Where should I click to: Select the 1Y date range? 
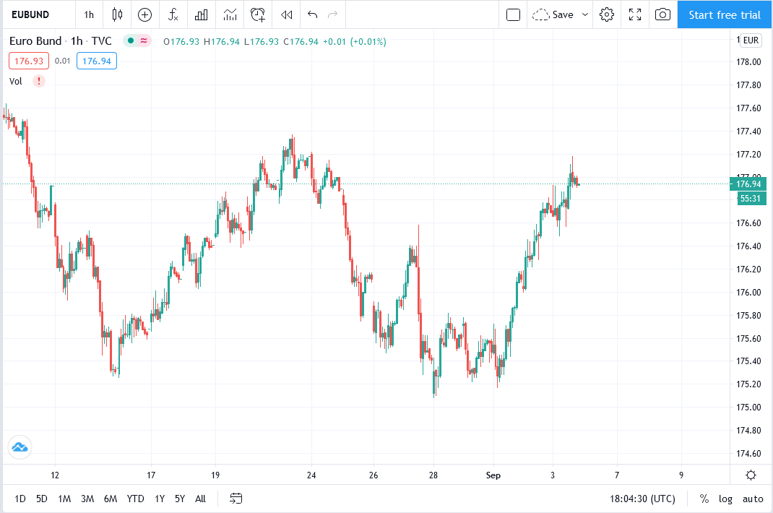point(160,499)
